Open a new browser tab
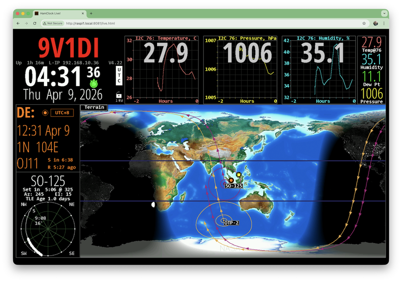Viewport: 402px width, 282px height. (91, 14)
